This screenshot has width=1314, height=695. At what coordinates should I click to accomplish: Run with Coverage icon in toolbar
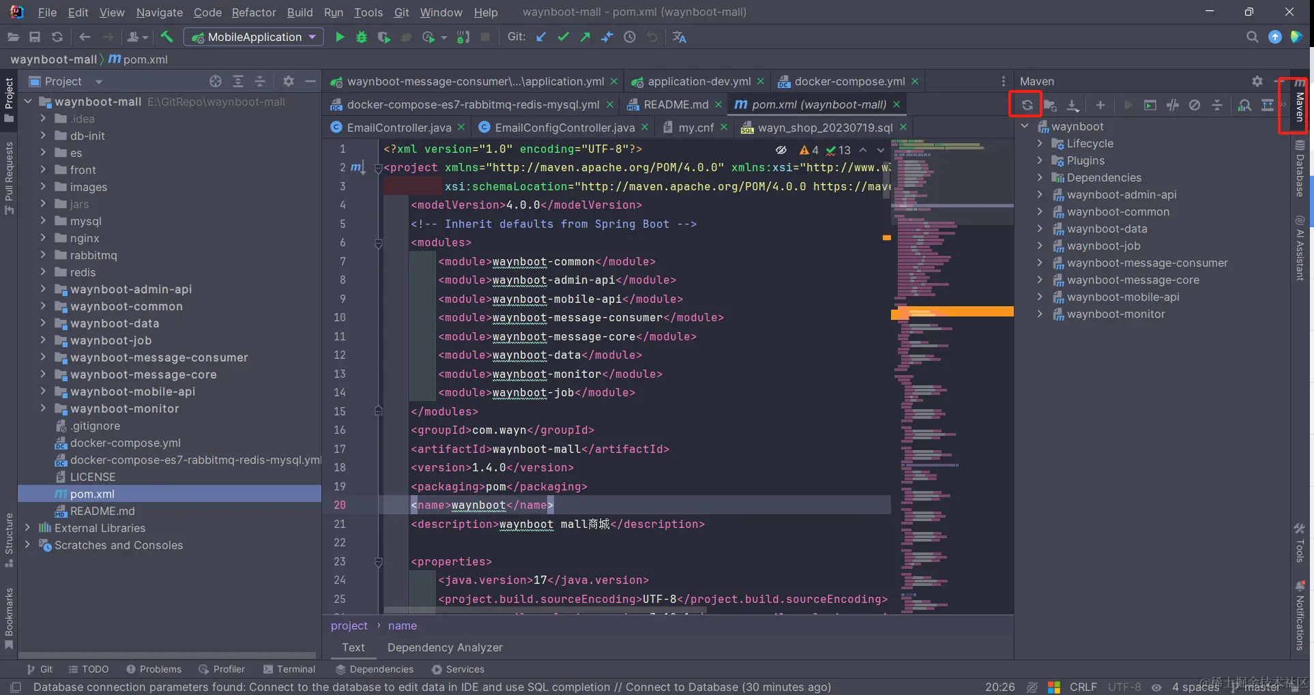pos(384,38)
